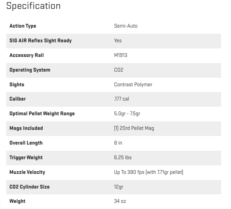The height and width of the screenshot is (209, 231).
Task: Click the Overall Length label
Action: pyautogui.click(x=26, y=143)
